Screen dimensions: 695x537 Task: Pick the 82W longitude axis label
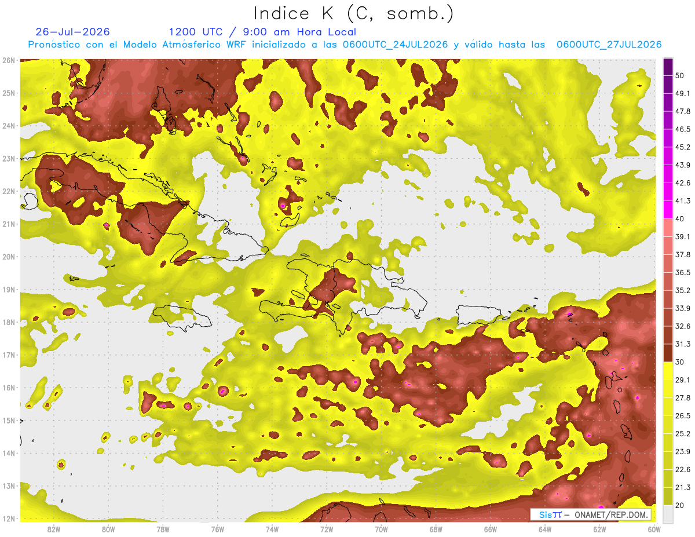54,529
